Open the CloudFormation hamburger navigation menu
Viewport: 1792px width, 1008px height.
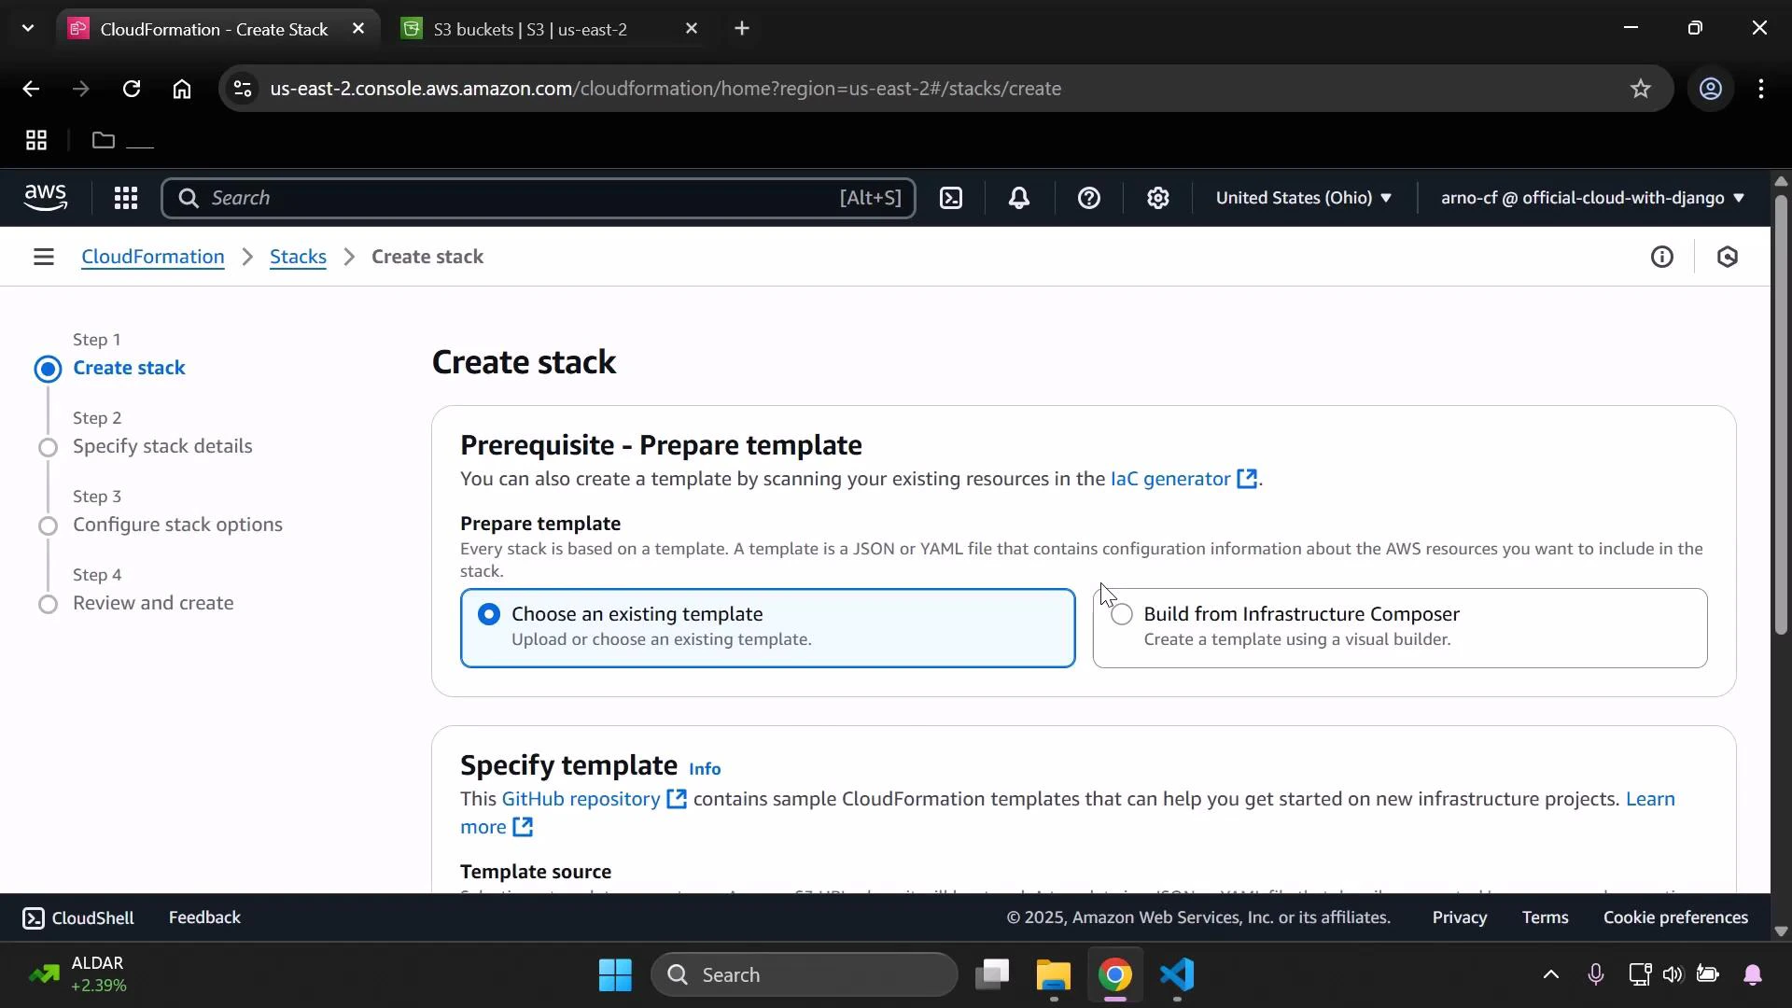(44, 256)
